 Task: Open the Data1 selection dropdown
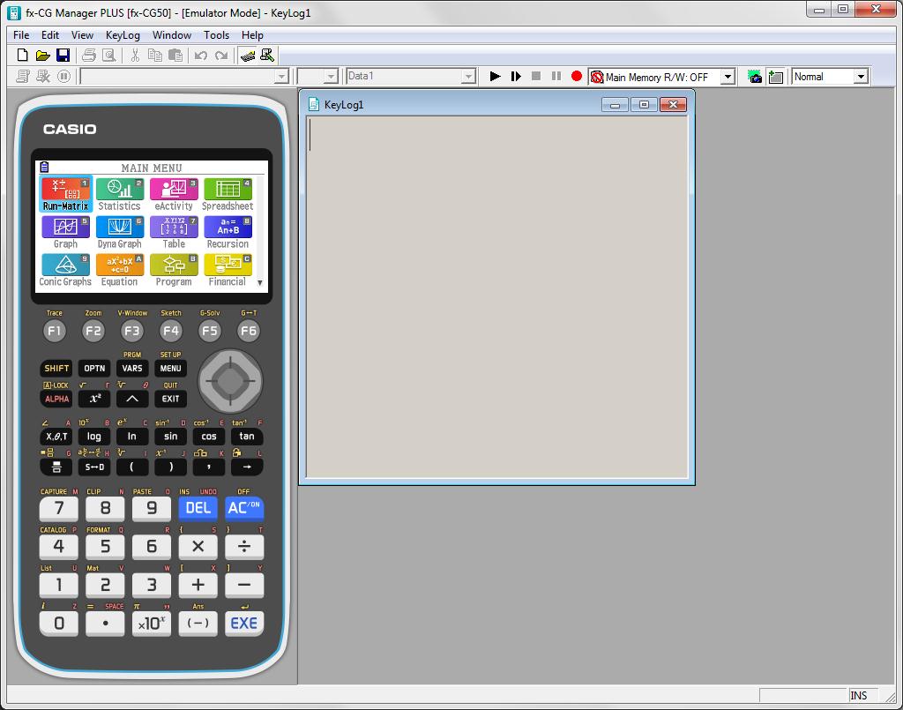pyautogui.click(x=467, y=76)
